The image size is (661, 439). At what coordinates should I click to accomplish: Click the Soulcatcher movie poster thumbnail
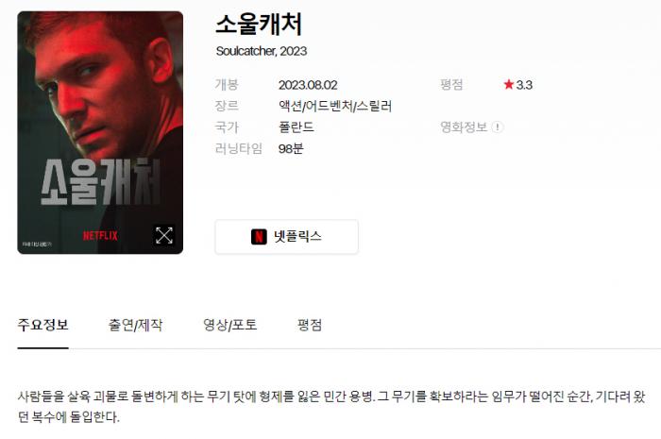(x=100, y=133)
